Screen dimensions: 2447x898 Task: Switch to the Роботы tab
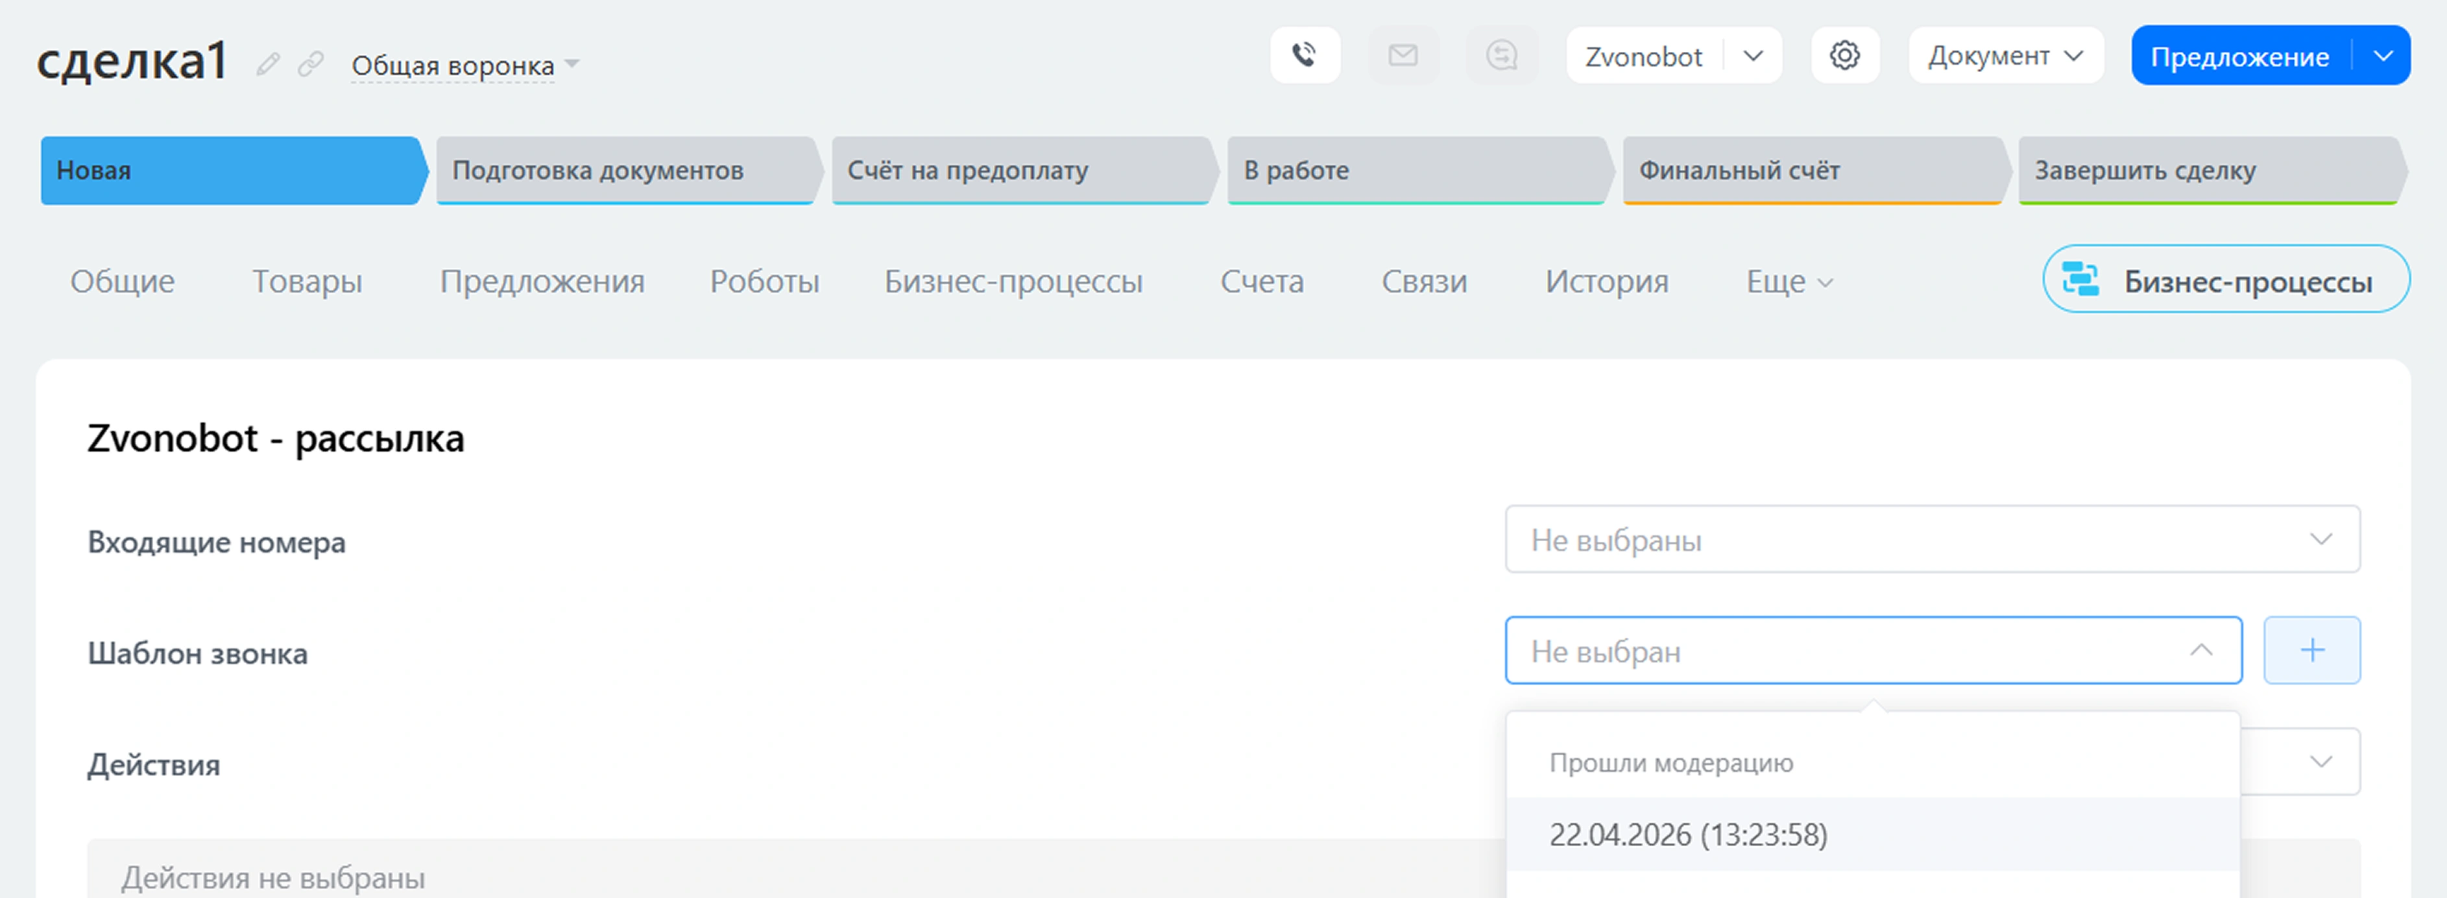(x=765, y=282)
